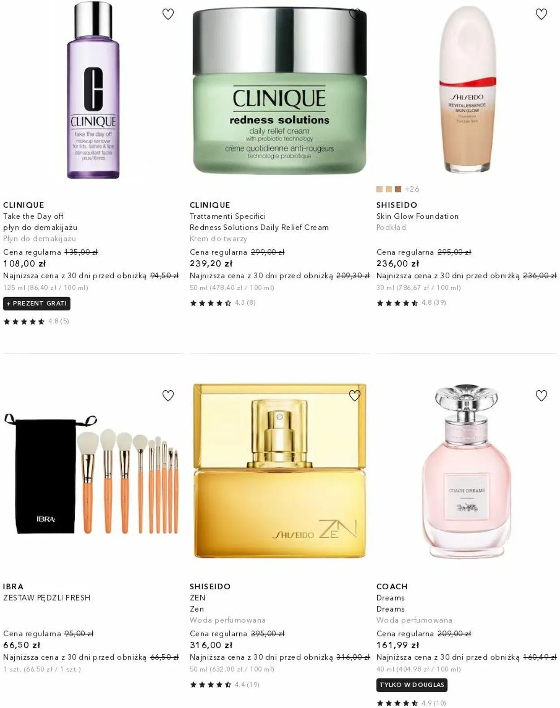Open the Clinique Take the Day off bottle image
This screenshot has height=708, width=560.
93,90
